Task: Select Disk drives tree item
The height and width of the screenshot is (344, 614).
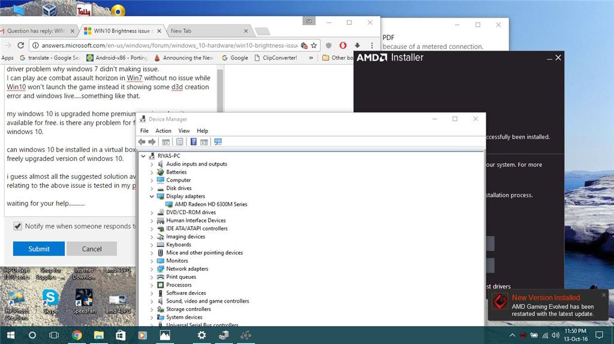Action: pos(179,188)
